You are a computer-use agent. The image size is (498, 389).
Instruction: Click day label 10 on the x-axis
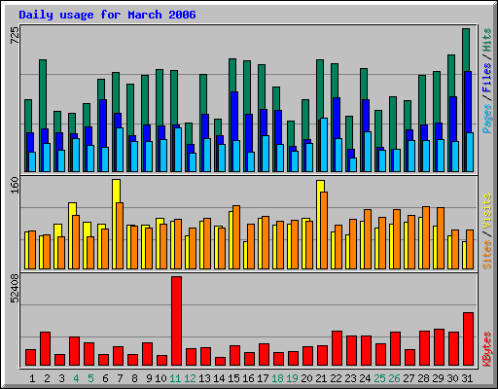[160, 378]
